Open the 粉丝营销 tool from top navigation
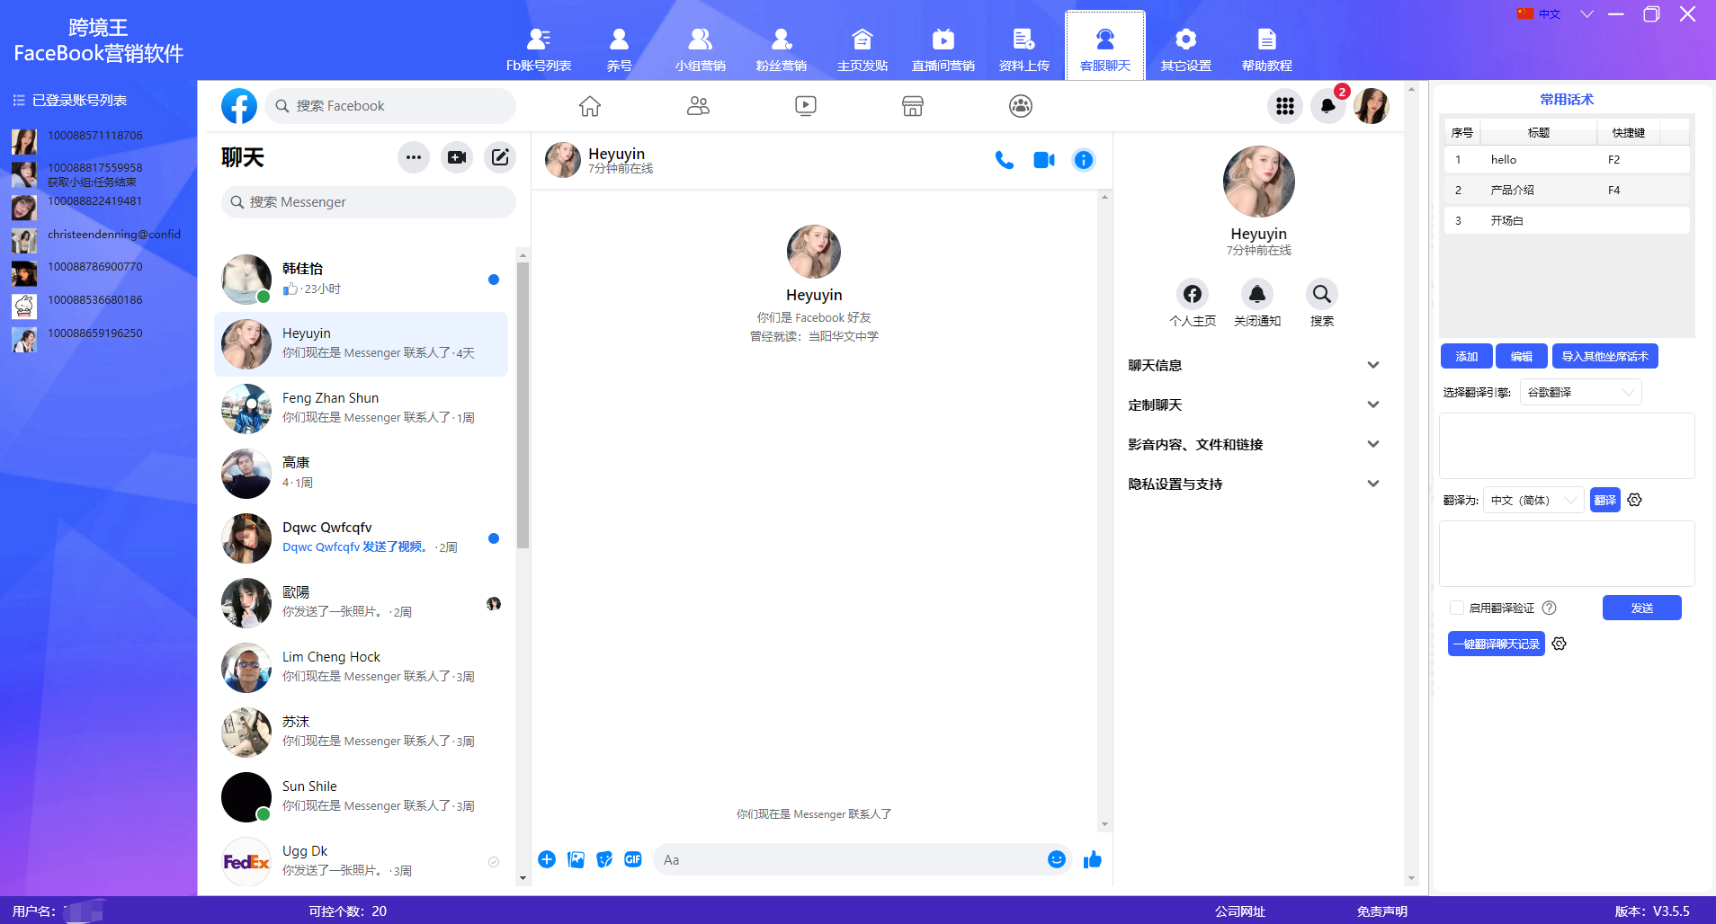This screenshot has height=924, width=1716. click(x=781, y=47)
